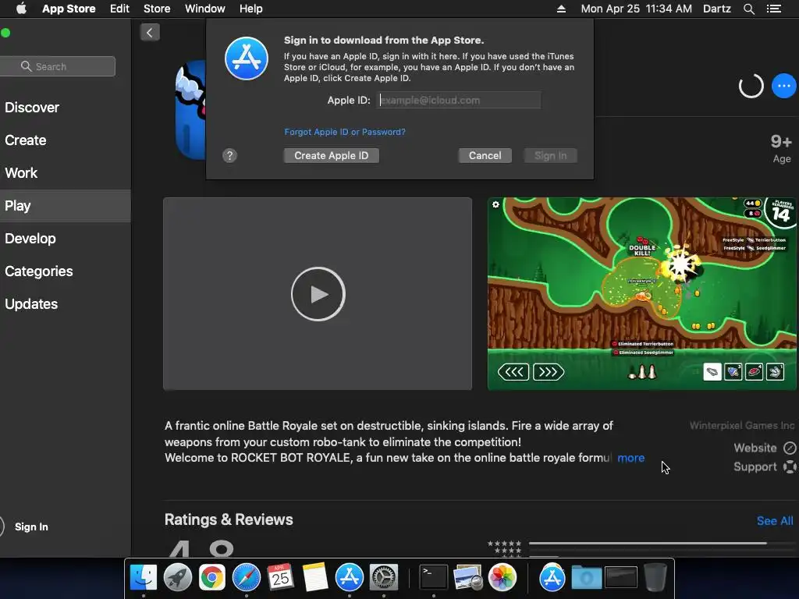Select Play in the sidebar
799x599 pixels.
tap(66, 206)
